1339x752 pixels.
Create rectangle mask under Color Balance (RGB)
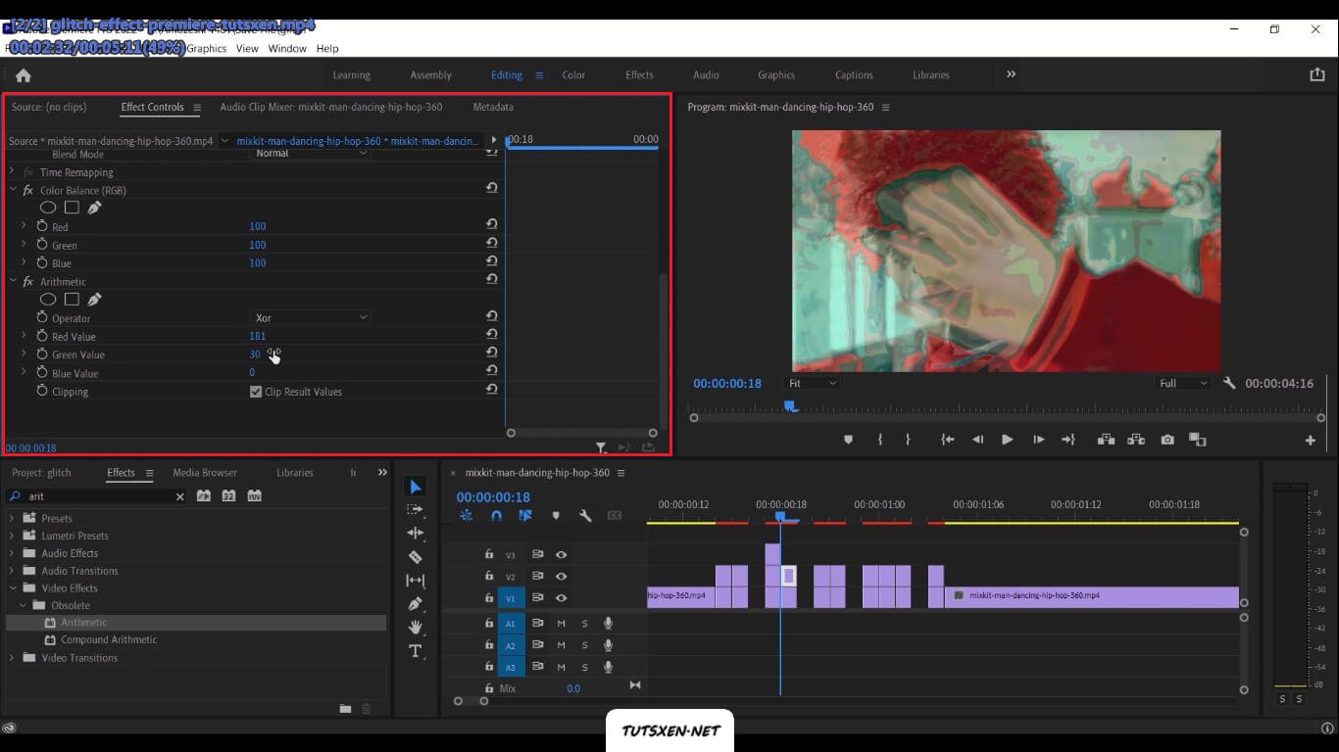click(72, 208)
